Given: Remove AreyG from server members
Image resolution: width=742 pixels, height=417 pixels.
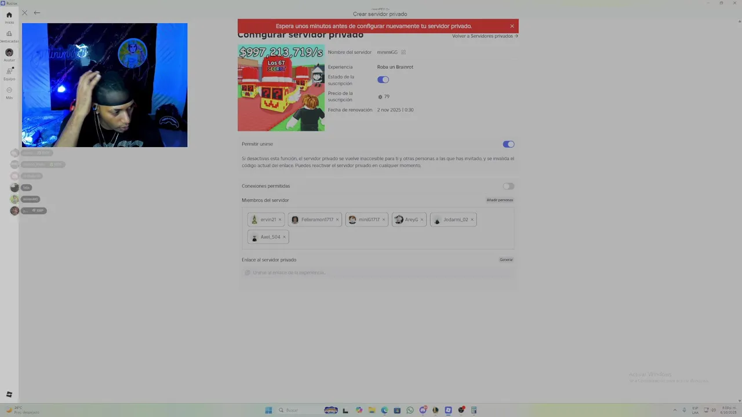Looking at the screenshot, I should (x=422, y=220).
